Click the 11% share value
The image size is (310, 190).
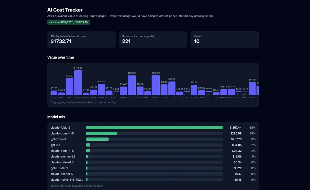(253, 139)
